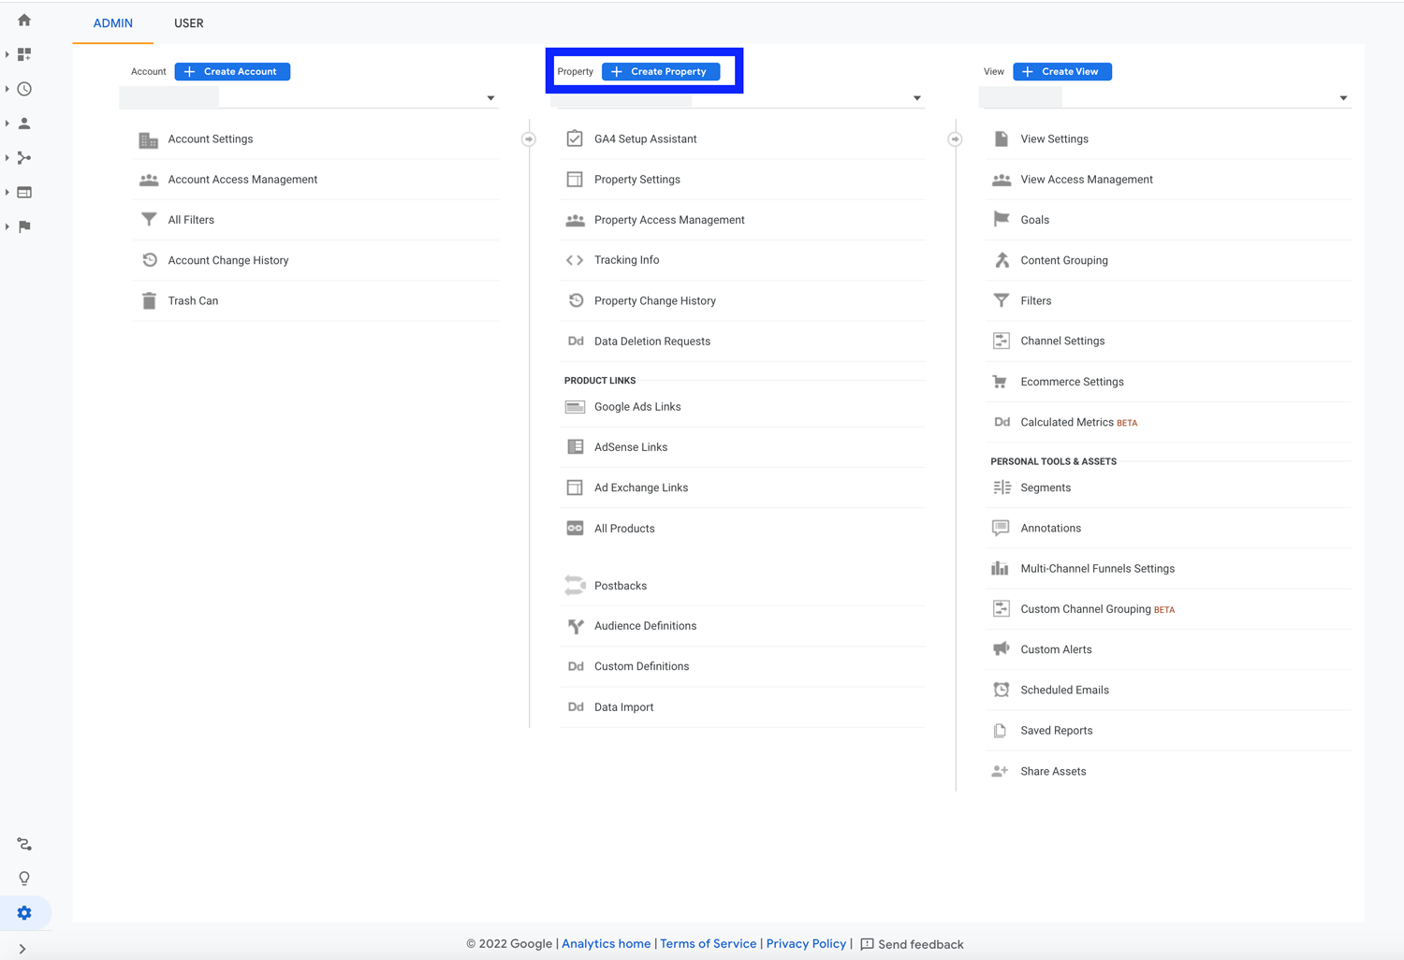Click the Create View button
This screenshot has height=960, width=1404.
coord(1061,71)
